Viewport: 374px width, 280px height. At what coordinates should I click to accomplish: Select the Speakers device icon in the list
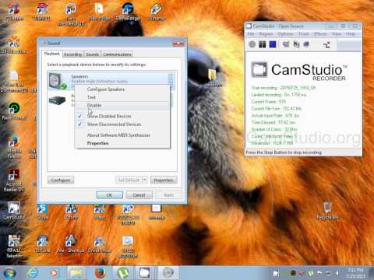tap(58, 81)
